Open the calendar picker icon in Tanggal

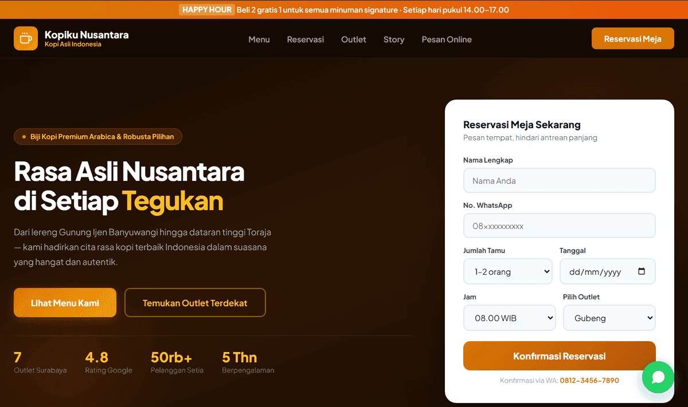click(642, 271)
